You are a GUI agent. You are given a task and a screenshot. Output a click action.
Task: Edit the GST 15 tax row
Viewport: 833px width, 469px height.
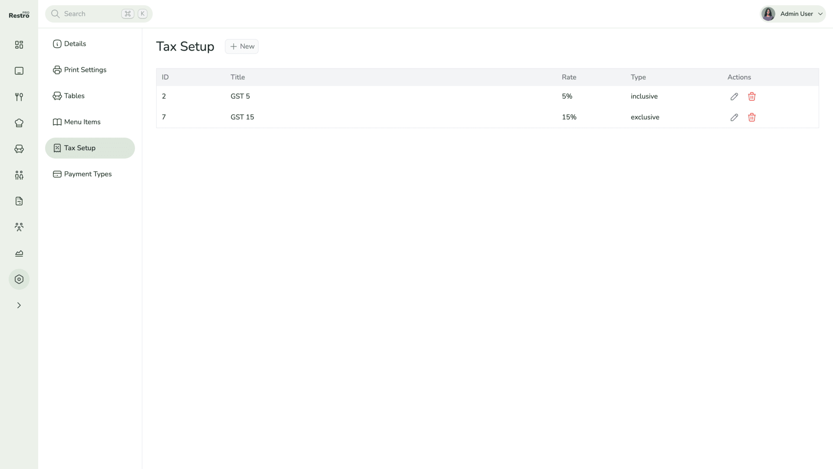tap(734, 117)
